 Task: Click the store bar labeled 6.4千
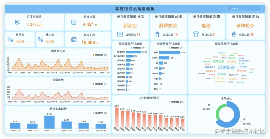coord(133,120)
